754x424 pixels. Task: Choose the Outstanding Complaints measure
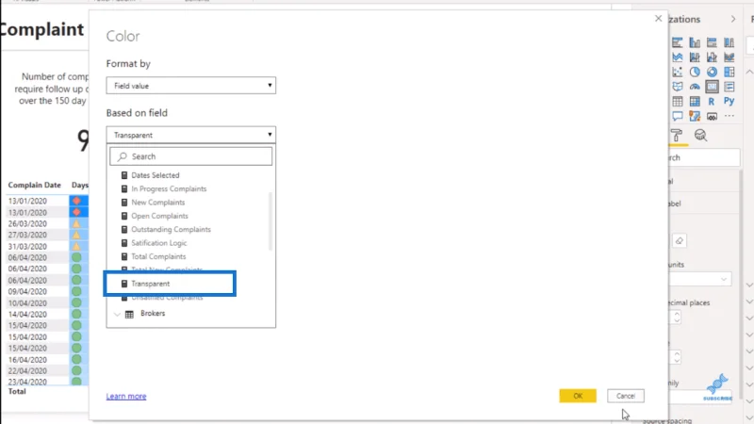pyautogui.click(x=172, y=229)
